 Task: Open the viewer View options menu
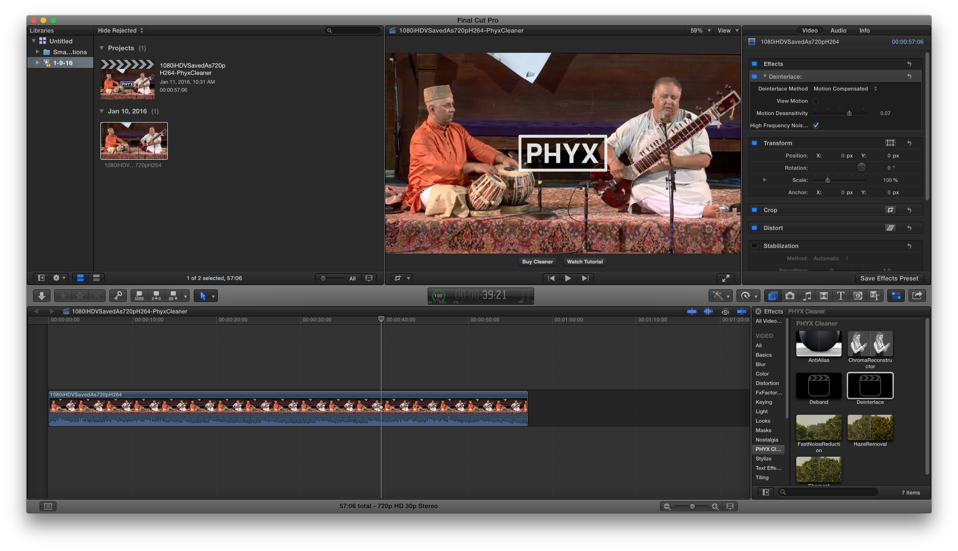point(728,30)
